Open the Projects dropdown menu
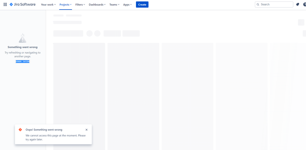This screenshot has height=150, width=306. click(x=66, y=5)
